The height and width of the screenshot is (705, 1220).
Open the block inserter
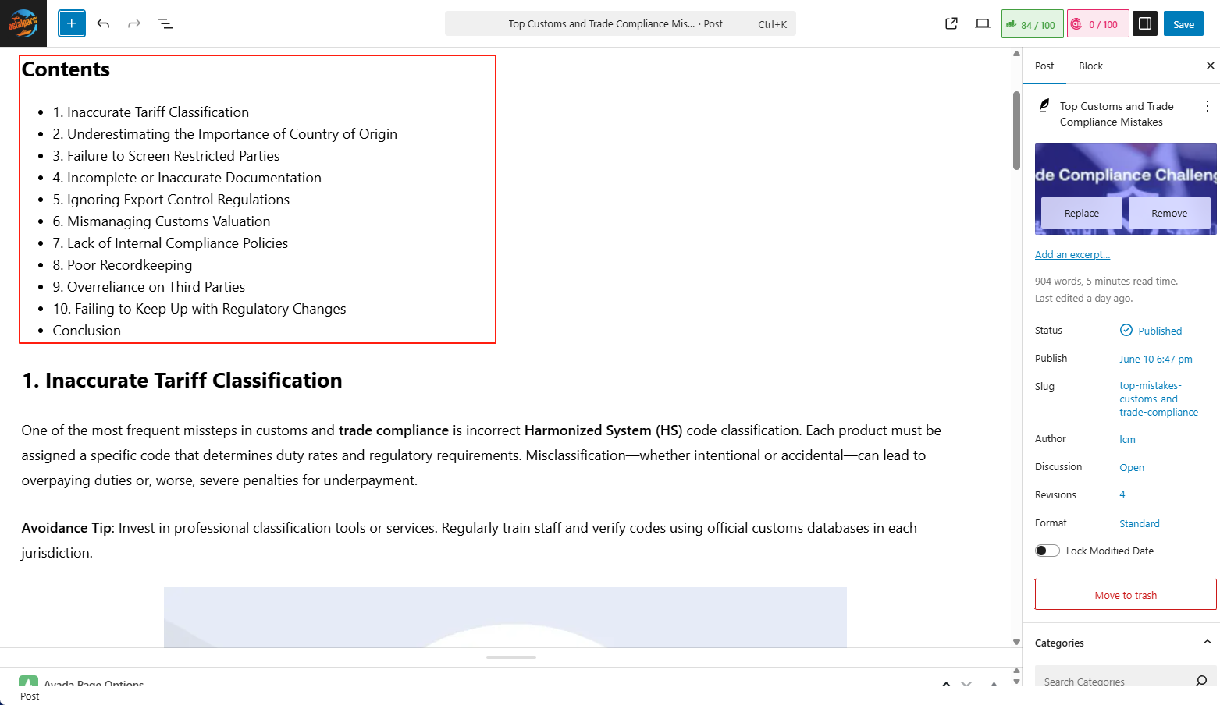[71, 23]
